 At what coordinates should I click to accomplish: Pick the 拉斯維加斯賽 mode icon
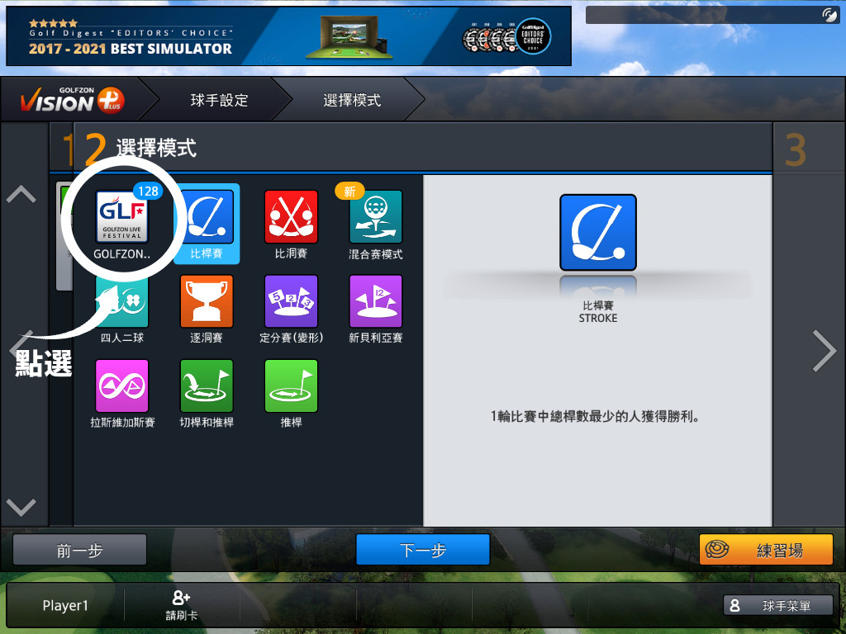(122, 386)
